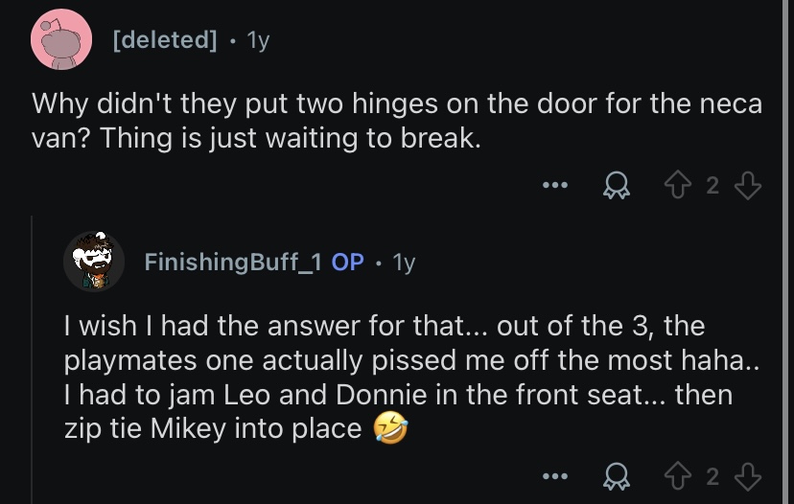Select the OP badge next to FinishingBuff_1
This screenshot has width=794, height=504.
(x=347, y=262)
